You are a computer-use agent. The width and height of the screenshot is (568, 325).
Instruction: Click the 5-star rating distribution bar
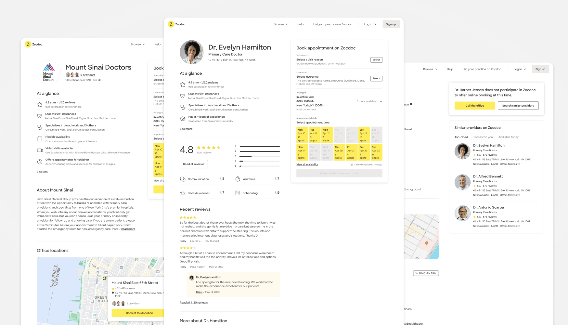[260, 147]
